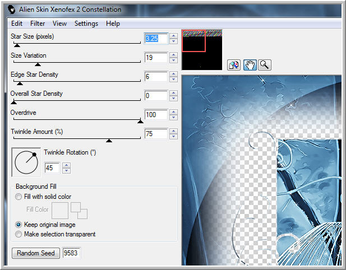Toggle the show original preview icon
The height and width of the screenshot is (270, 346).
[x=234, y=65]
